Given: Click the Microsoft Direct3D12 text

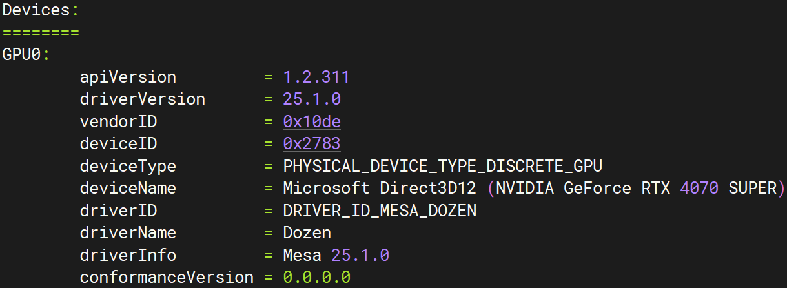Looking at the screenshot, I should pos(380,189).
